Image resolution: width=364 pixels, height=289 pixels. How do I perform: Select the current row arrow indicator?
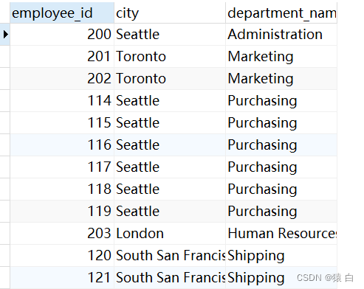pyautogui.click(x=5, y=35)
